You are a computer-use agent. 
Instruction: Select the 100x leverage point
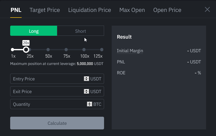(84, 49)
